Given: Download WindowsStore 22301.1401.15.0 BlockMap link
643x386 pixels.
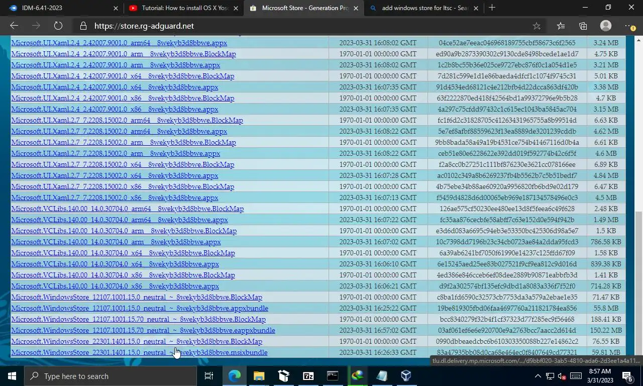Looking at the screenshot, I should pyautogui.click(x=137, y=341).
